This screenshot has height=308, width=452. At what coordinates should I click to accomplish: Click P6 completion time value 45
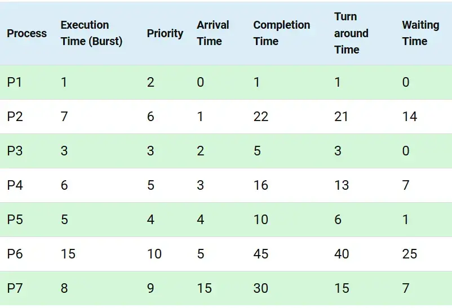(261, 254)
